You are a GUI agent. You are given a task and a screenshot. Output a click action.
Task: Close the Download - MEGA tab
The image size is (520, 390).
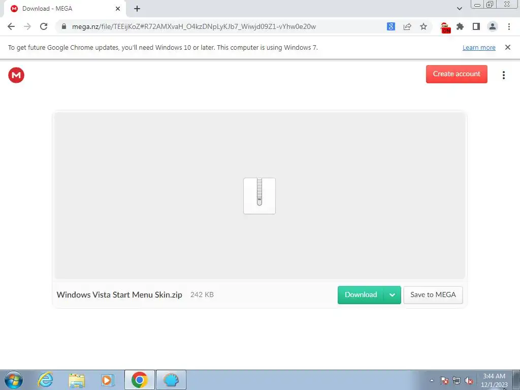(x=118, y=9)
